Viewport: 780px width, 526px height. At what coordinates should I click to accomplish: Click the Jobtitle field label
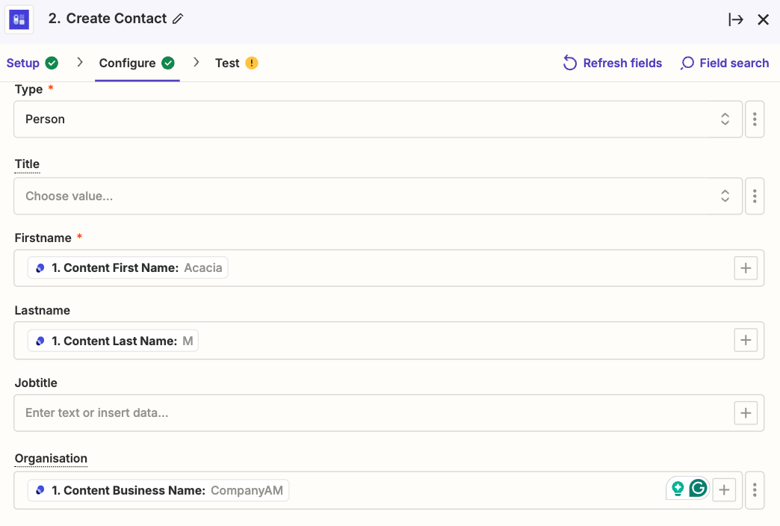pos(36,383)
